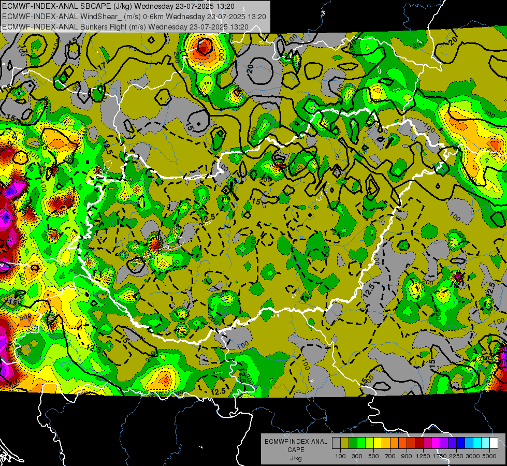Click the 100 tick label under the legend
Image resolution: width=507 pixels, height=466 pixels.
[340, 456]
